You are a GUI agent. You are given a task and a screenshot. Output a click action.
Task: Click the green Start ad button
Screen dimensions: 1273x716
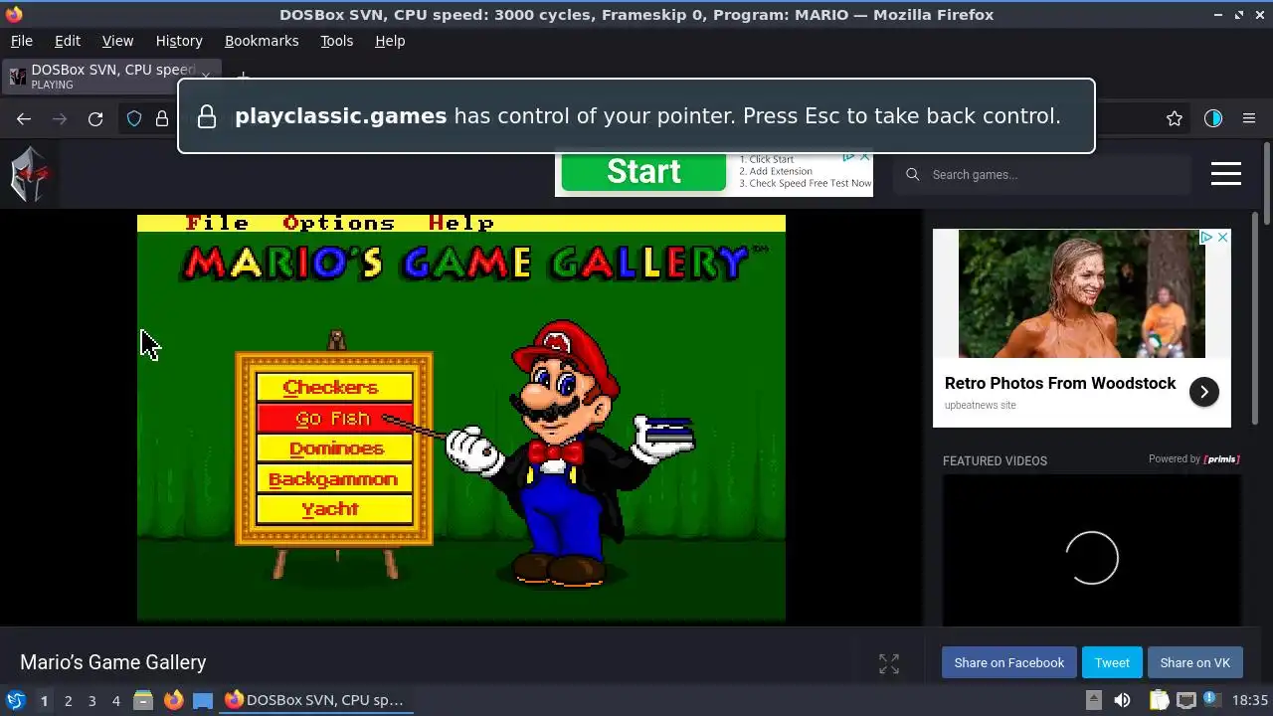(x=643, y=172)
